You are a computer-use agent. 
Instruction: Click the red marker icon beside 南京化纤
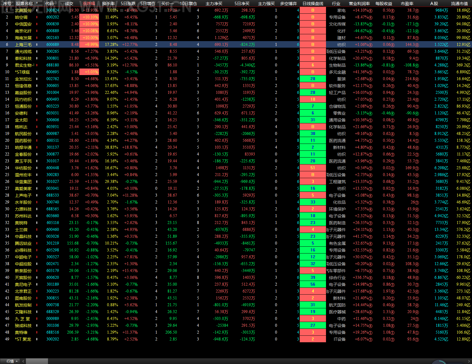pyautogui.click(x=37, y=31)
